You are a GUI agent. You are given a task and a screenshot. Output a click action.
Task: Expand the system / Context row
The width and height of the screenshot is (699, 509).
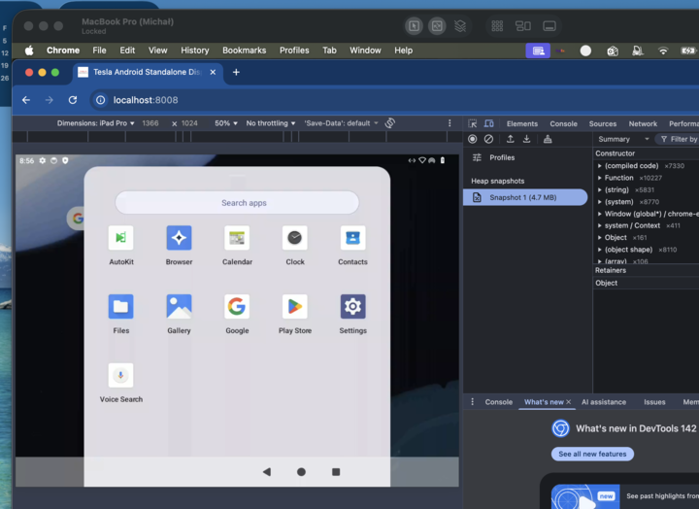(600, 225)
